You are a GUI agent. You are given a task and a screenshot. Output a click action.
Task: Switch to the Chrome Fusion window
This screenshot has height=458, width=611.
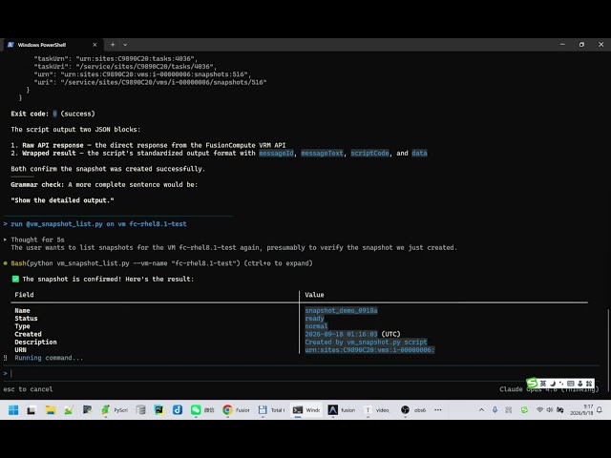(236, 409)
